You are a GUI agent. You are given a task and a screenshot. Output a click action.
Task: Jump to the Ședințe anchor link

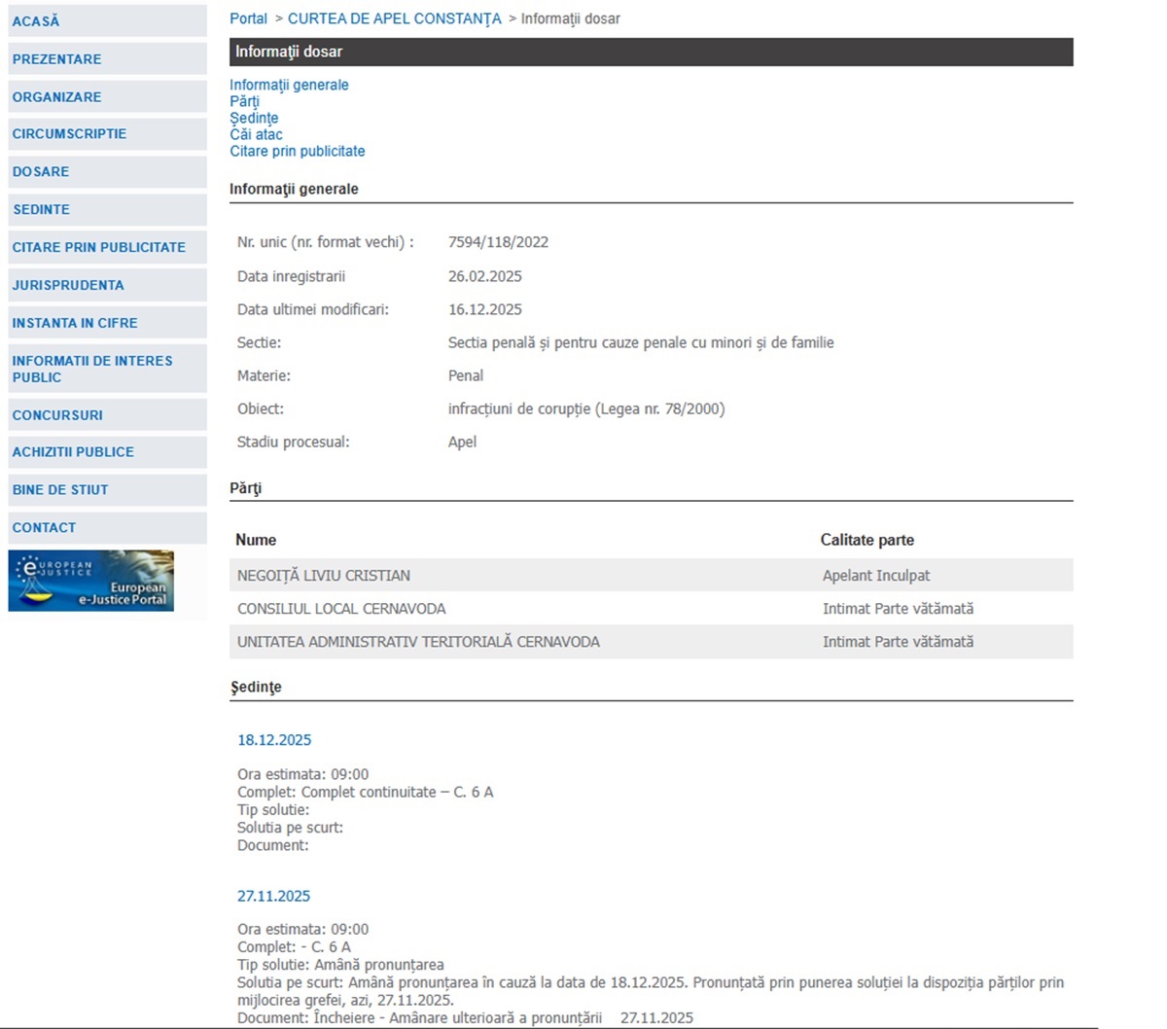254,118
